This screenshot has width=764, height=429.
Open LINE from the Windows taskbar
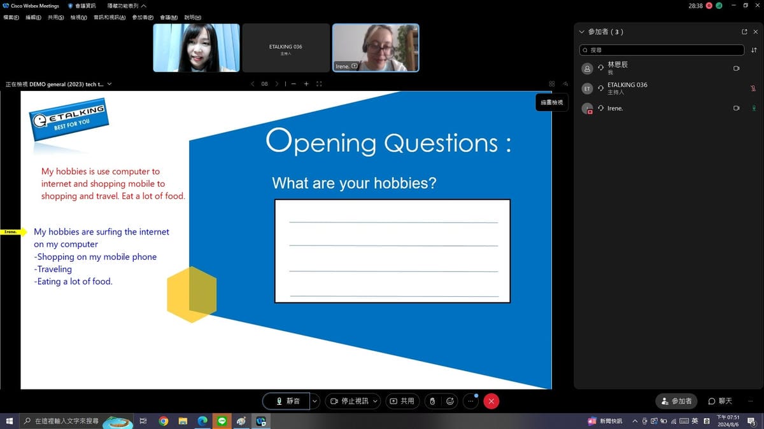click(x=222, y=421)
